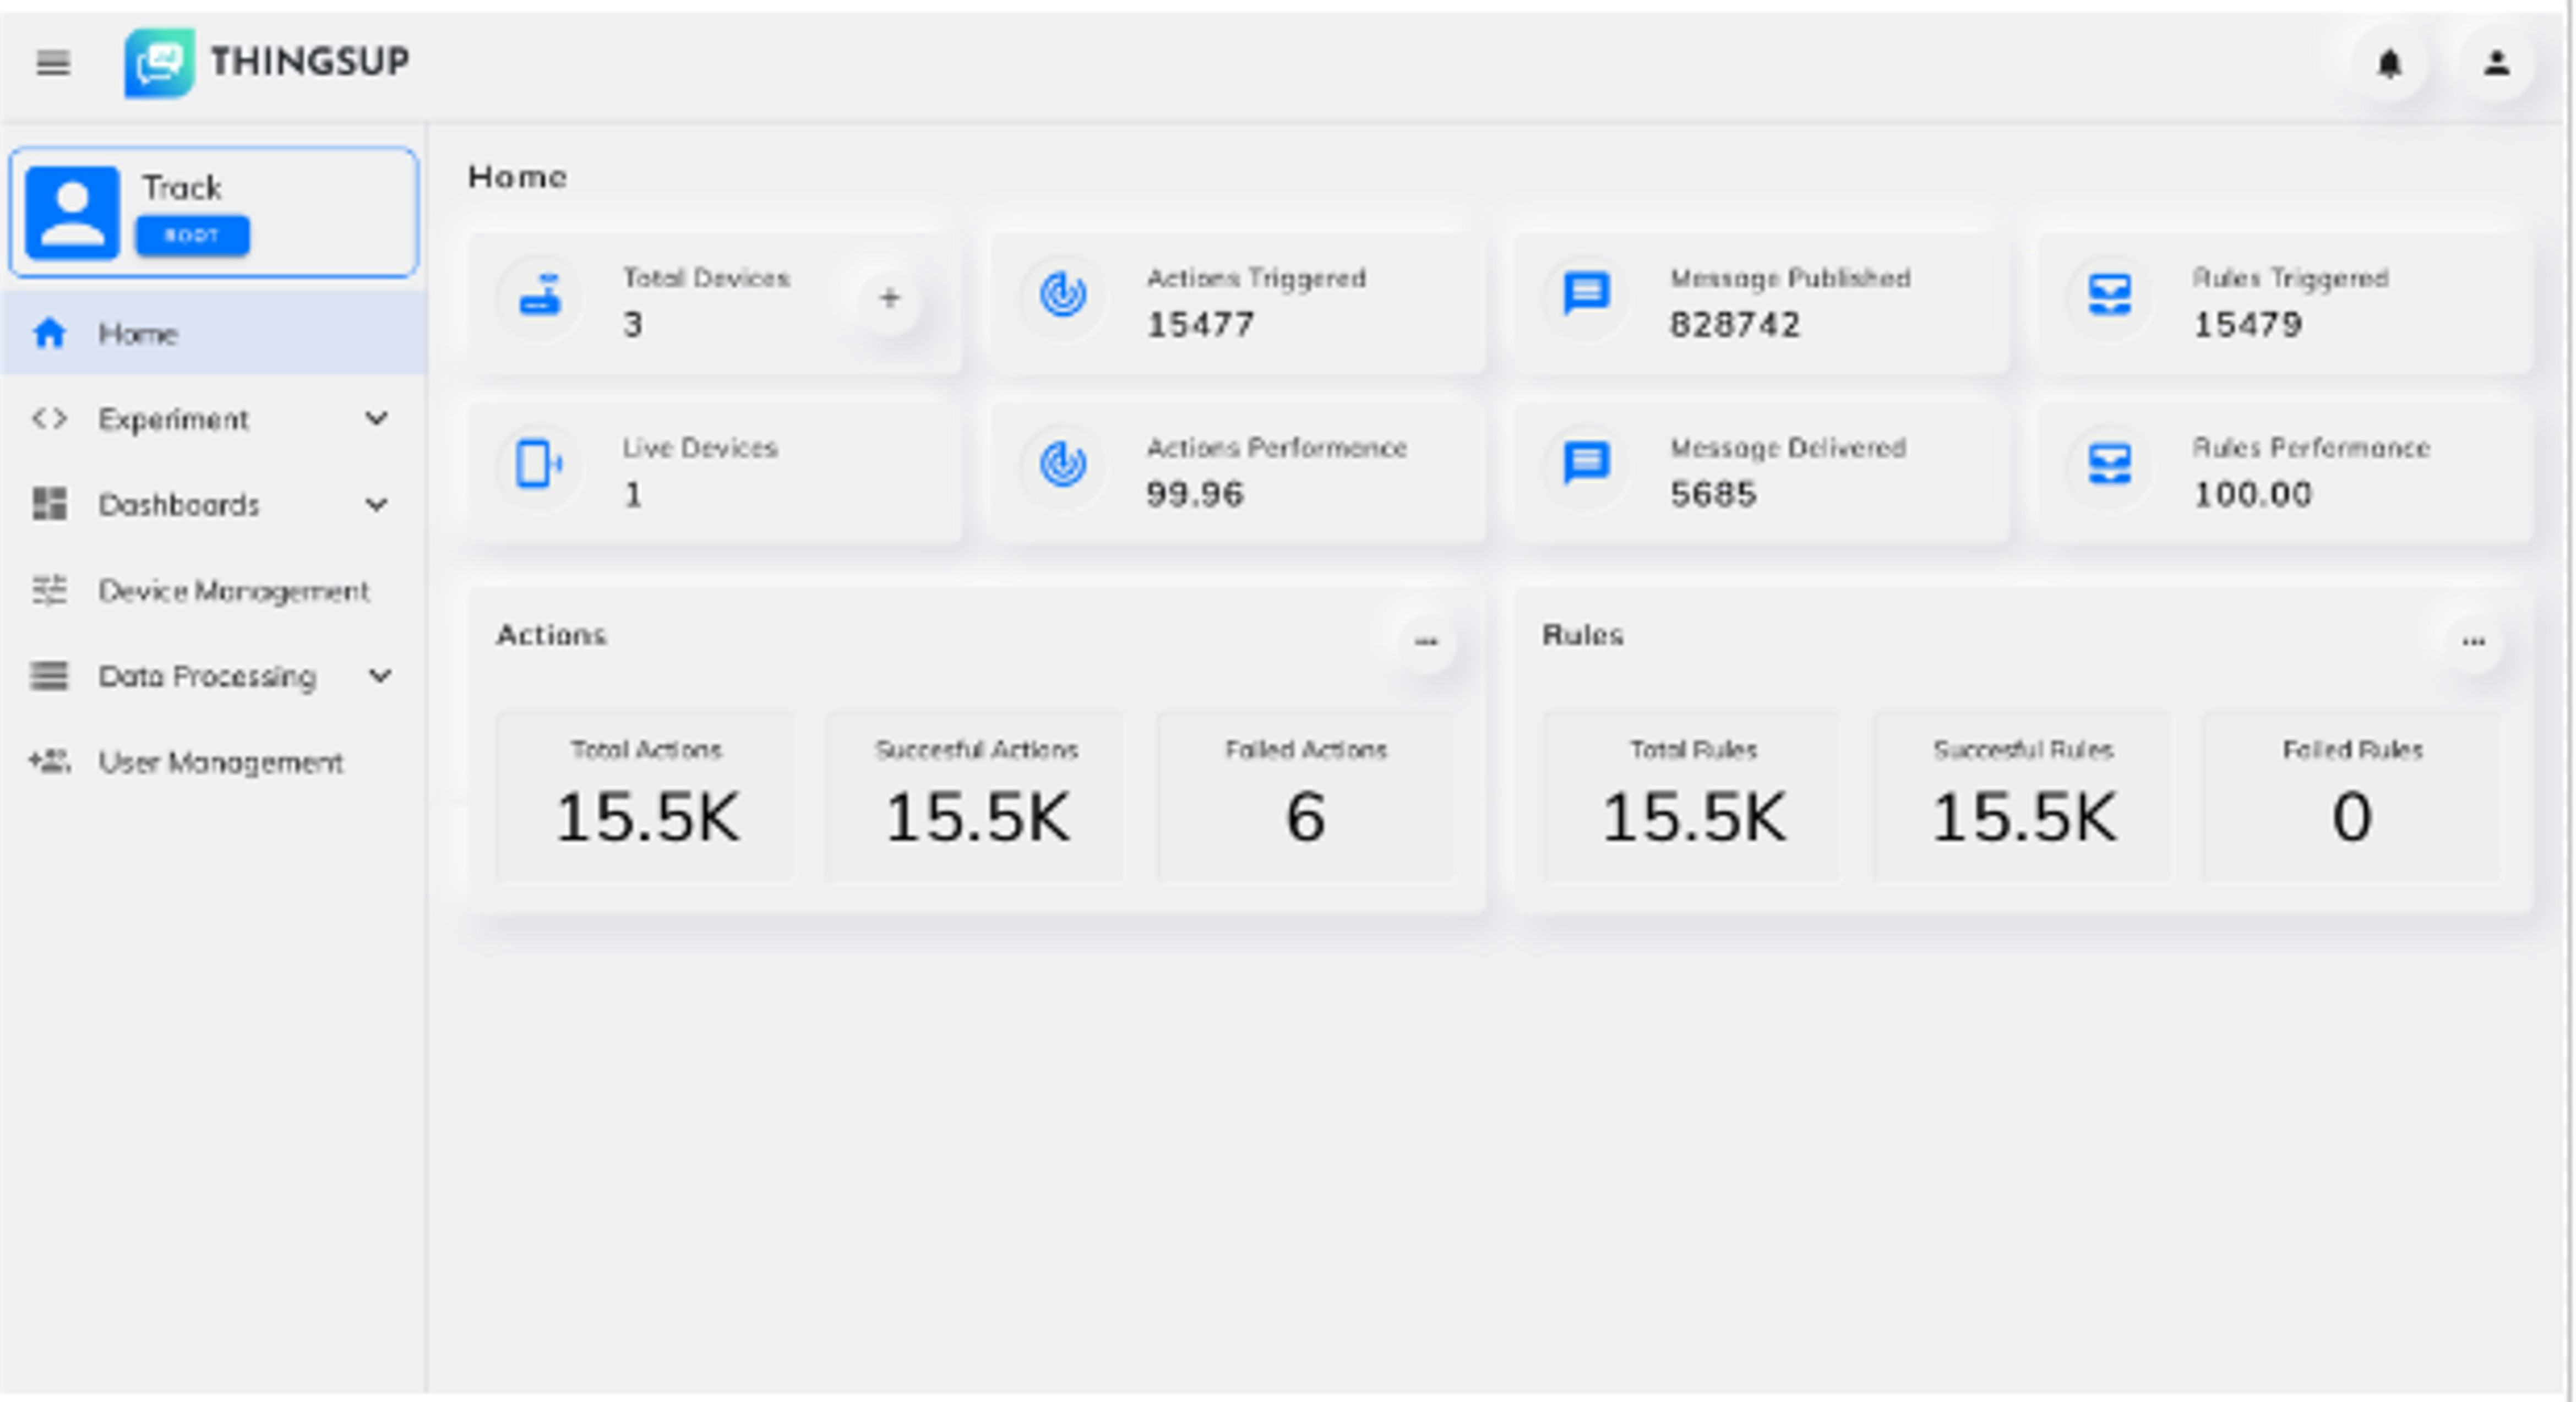The height and width of the screenshot is (1402, 2576).
Task: Open the user account icon at top right
Action: [2496, 64]
